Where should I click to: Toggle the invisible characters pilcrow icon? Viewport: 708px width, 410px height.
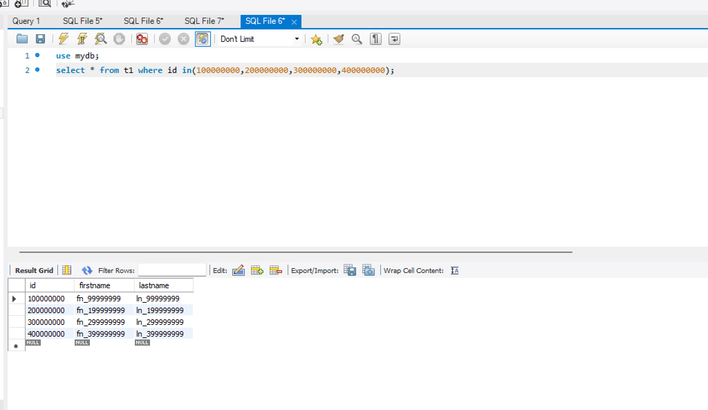click(375, 39)
